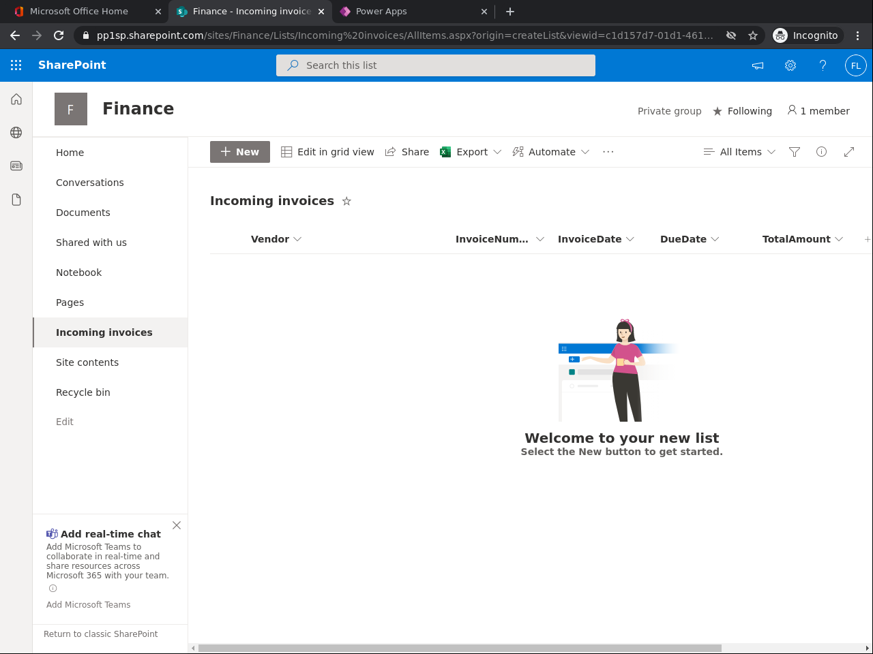
Task: Click the Edit navigation link
Action: (65, 422)
